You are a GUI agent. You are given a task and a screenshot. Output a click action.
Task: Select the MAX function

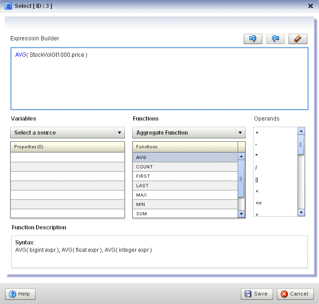click(x=185, y=195)
